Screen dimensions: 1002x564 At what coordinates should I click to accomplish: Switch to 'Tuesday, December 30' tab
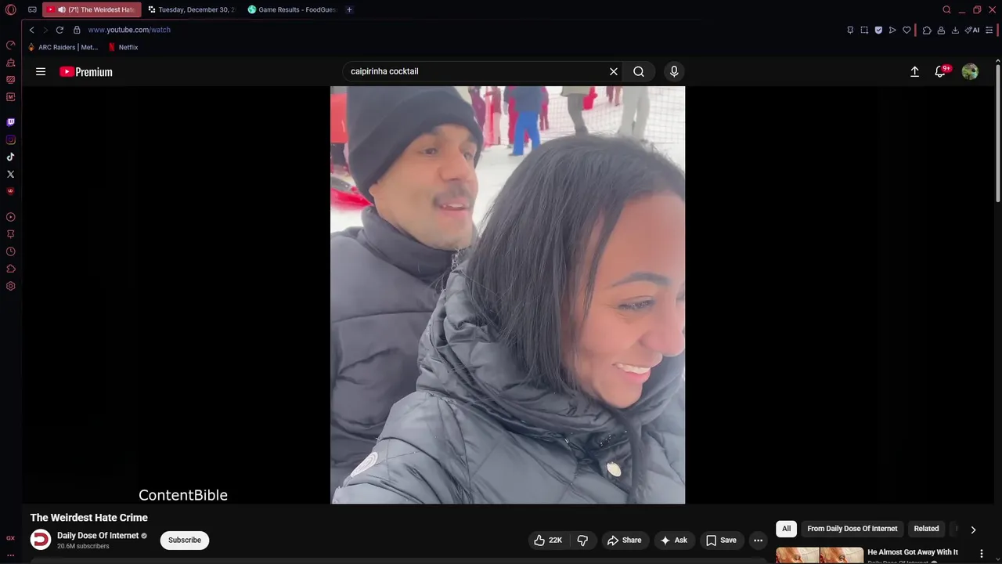tap(193, 9)
